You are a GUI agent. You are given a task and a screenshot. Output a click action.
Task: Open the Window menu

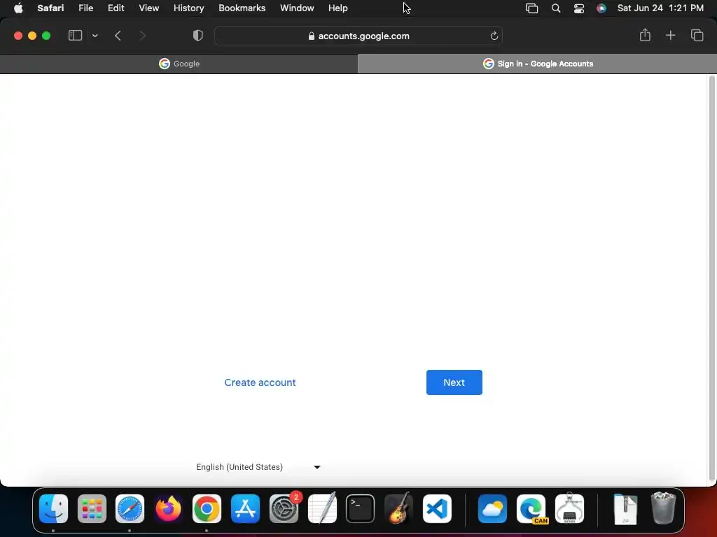(297, 8)
